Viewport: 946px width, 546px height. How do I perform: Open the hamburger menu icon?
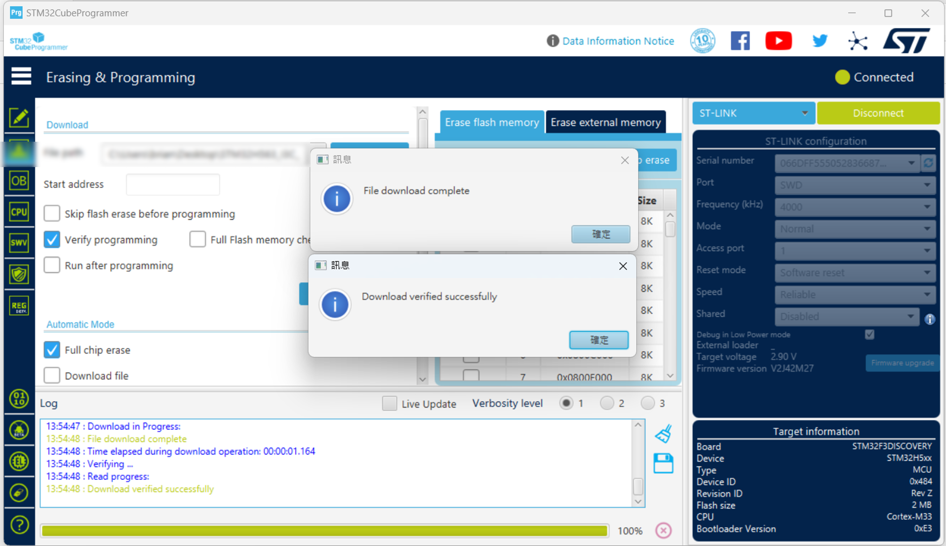(21, 77)
